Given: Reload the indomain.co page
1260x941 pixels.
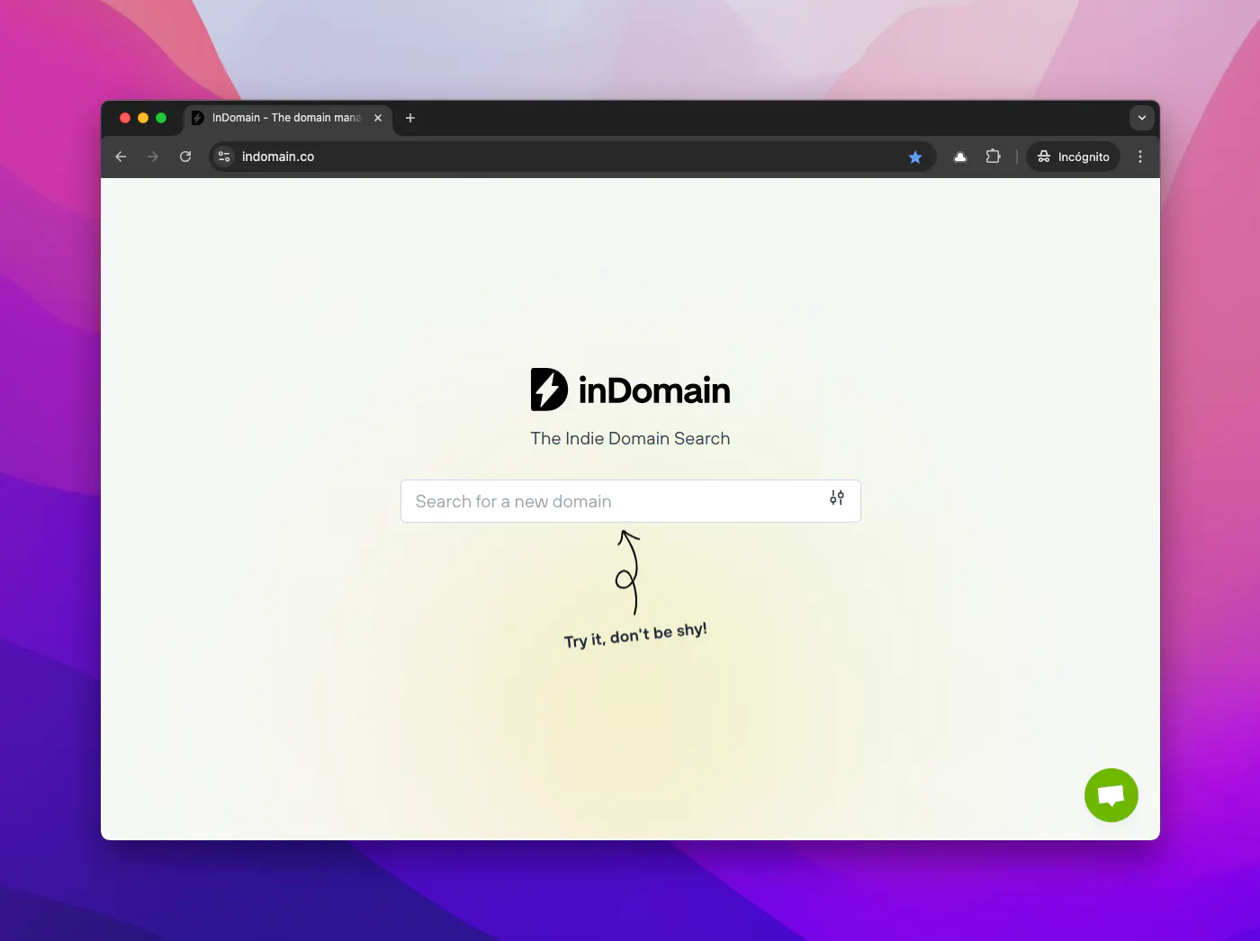Looking at the screenshot, I should 185,157.
